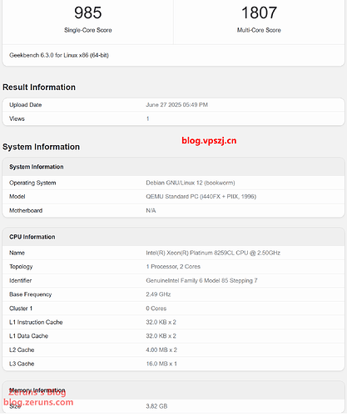
Task: Click the System Information section heading
Action: click(x=41, y=147)
